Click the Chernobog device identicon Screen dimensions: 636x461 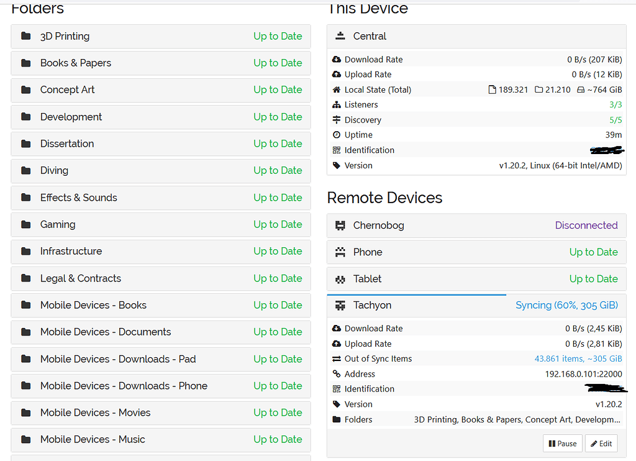[x=340, y=226]
